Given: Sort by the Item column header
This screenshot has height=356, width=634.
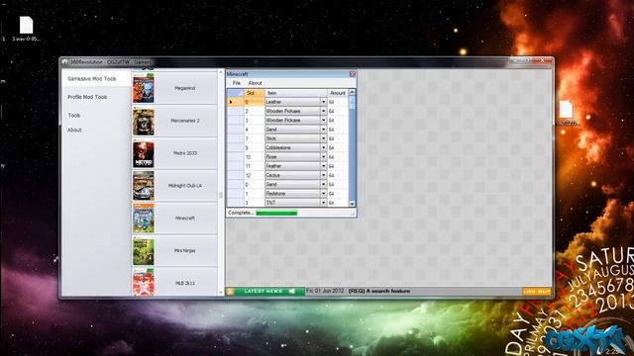Looking at the screenshot, I should pos(296,93).
